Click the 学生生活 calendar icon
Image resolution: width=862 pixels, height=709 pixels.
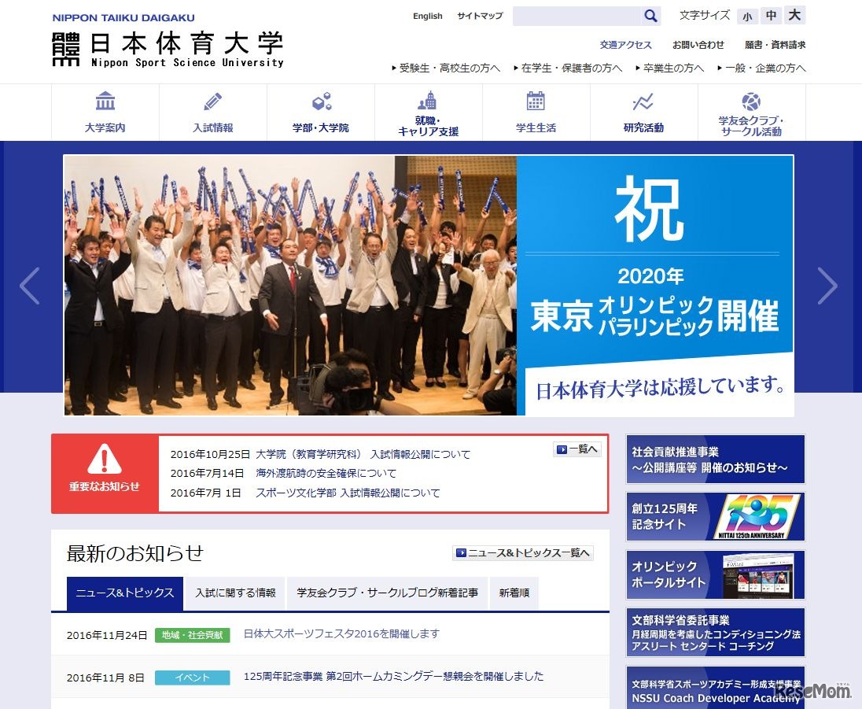pyautogui.click(x=536, y=102)
